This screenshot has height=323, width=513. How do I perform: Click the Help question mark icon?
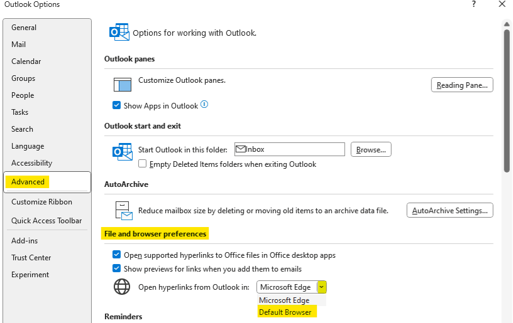point(473,4)
